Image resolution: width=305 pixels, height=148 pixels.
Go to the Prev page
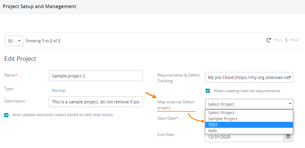[x=278, y=40]
